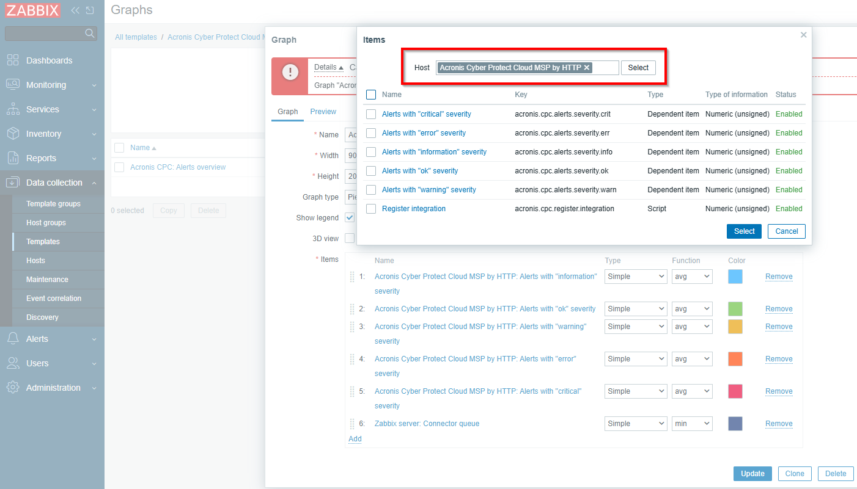Screen dimensions: 857x489
Task: Remove Acronis host tag with its x
Action: (587, 68)
